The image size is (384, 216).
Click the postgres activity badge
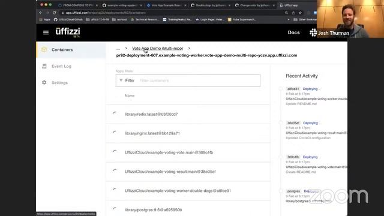[x=293, y=191]
